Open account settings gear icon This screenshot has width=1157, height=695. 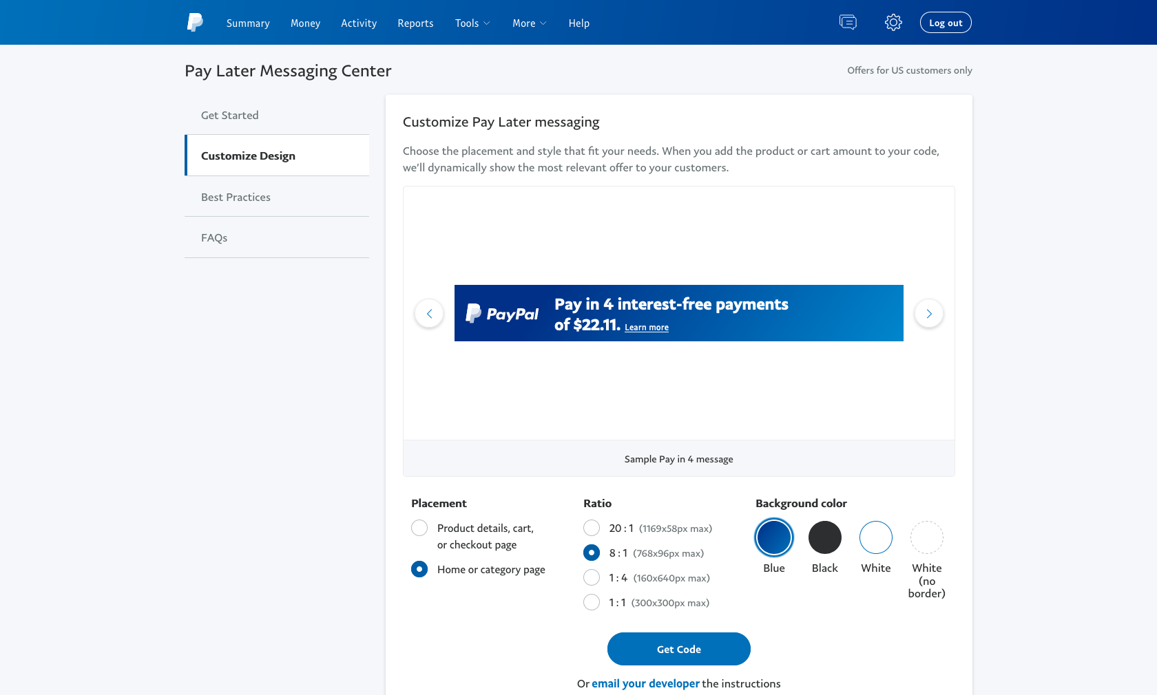(x=893, y=23)
